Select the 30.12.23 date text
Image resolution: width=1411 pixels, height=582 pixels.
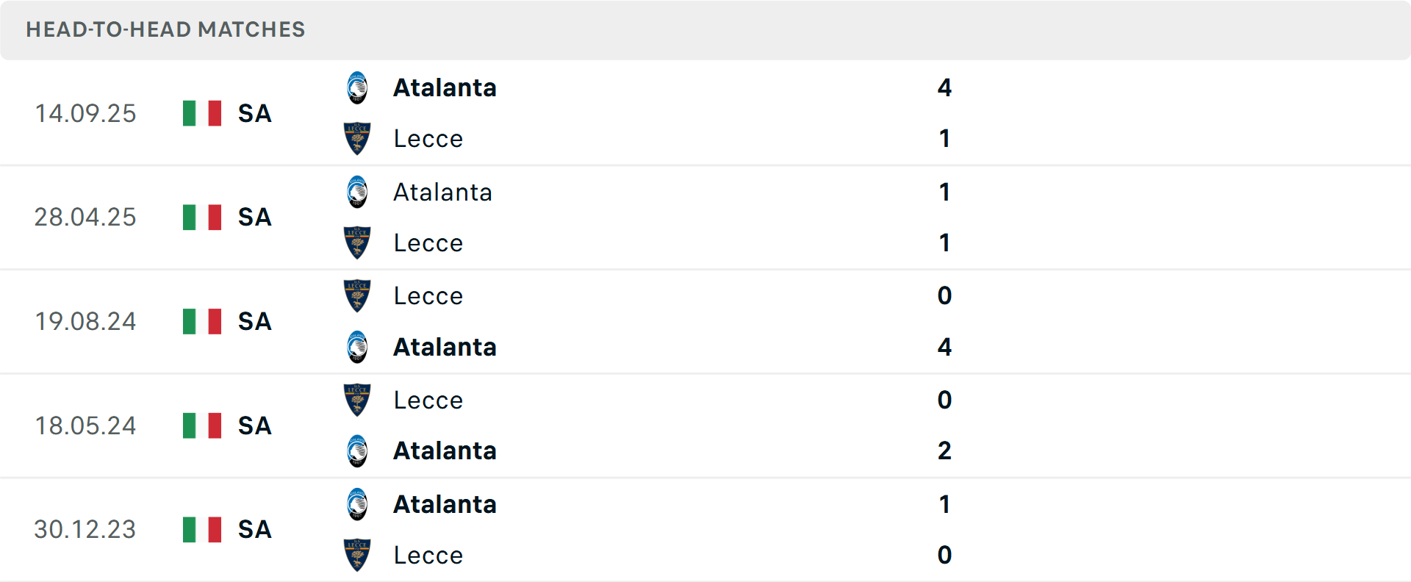coord(85,529)
